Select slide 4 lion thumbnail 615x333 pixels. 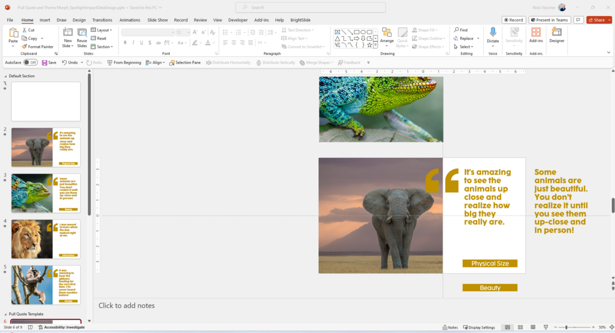[46, 239]
